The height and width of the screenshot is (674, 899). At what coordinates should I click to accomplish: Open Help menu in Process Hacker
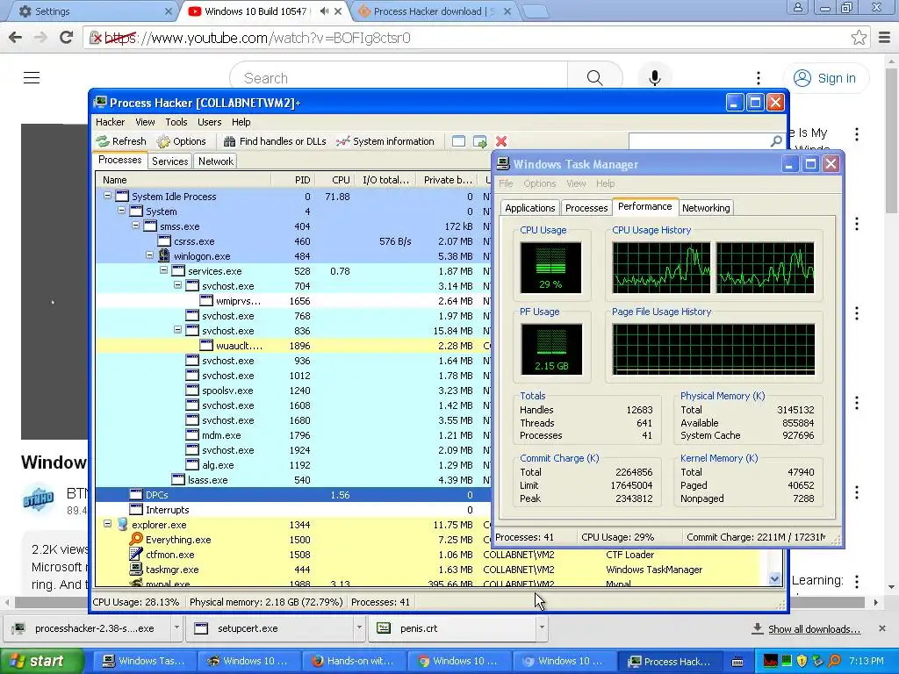241,122
